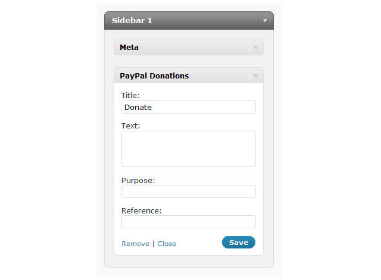Close the PayPal Donations widget form
Screen dimensions: 381x280
[x=167, y=244]
